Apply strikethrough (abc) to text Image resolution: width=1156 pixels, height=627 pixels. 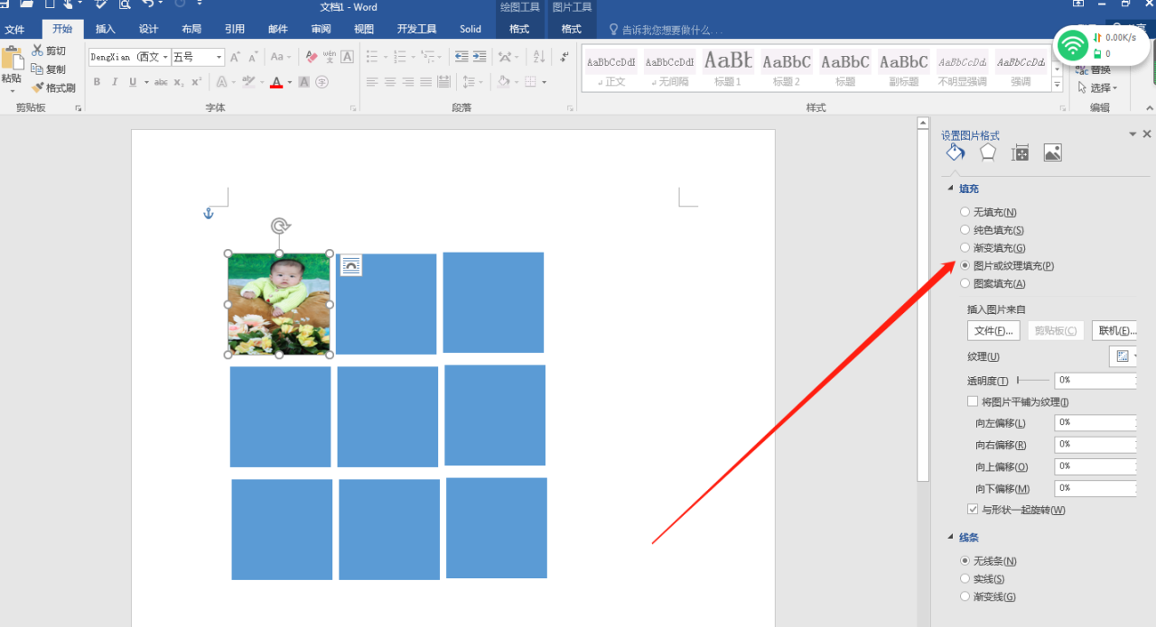161,82
